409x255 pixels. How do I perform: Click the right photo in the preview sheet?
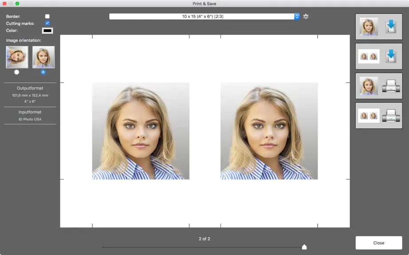pos(269,131)
